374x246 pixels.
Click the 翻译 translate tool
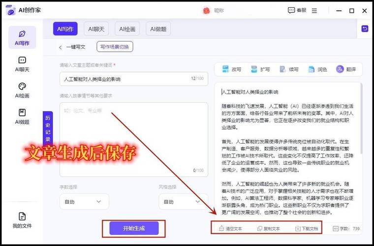[346, 69]
